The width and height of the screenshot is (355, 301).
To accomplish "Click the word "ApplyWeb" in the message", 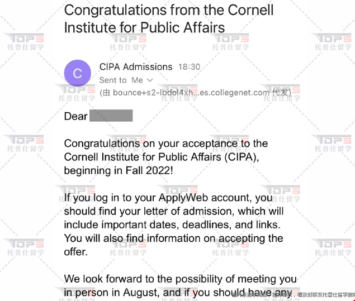I will point(183,198).
